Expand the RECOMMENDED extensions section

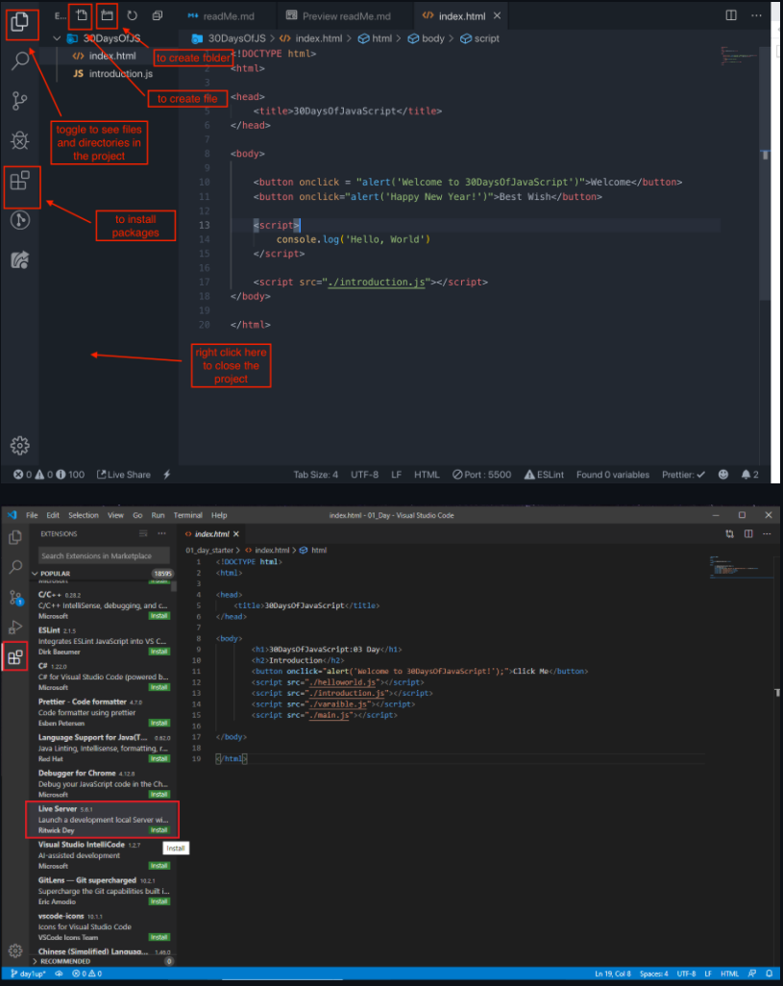pyautogui.click(x=36, y=961)
